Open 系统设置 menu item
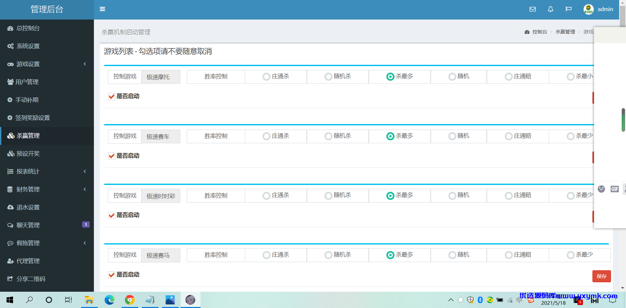626x308 pixels. point(47,46)
